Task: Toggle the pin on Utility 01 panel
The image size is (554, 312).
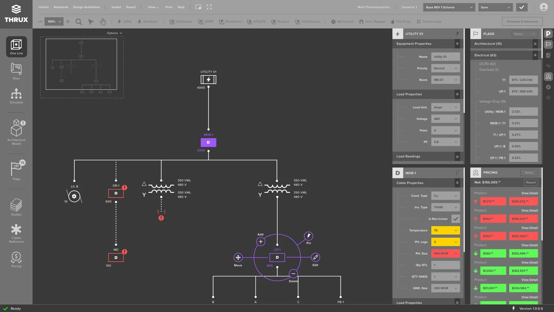Action: 457,34
